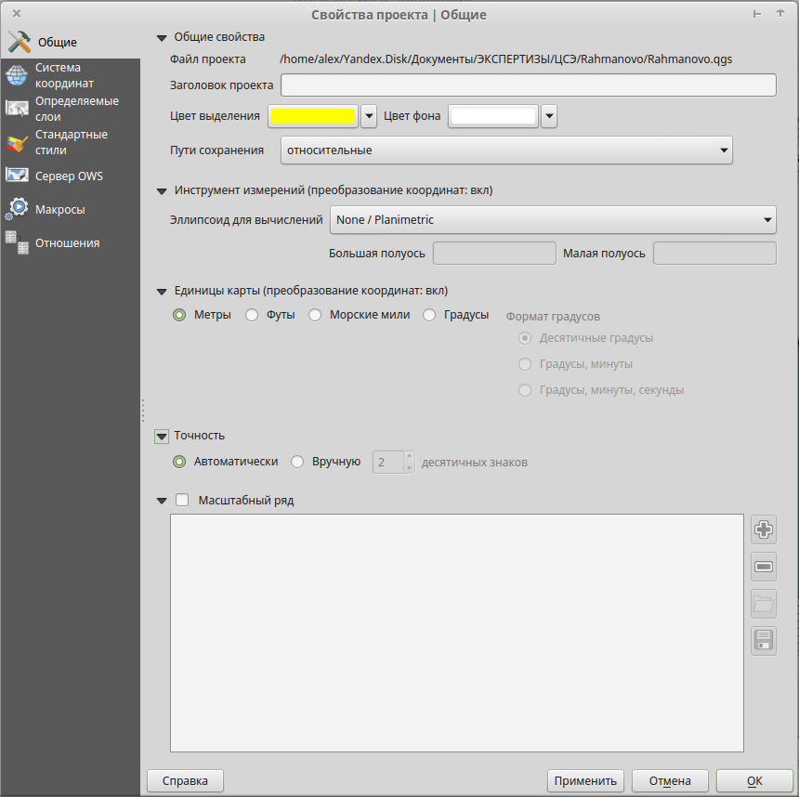Viewport: 799px width, 797px height.
Task: Select the Футы map units
Action: pos(252,315)
